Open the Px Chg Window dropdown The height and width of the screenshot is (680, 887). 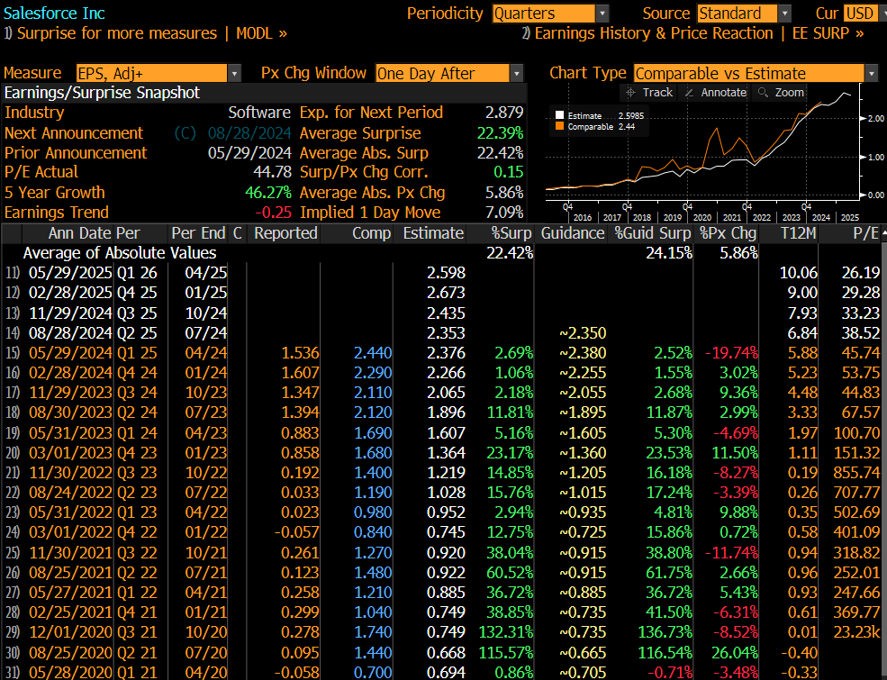(448, 74)
